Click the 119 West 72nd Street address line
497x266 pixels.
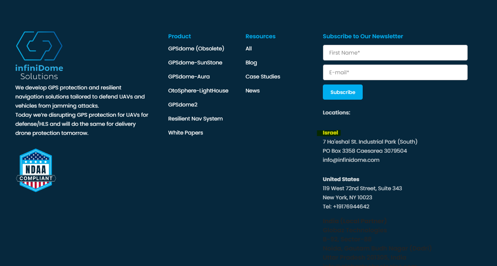(362, 188)
